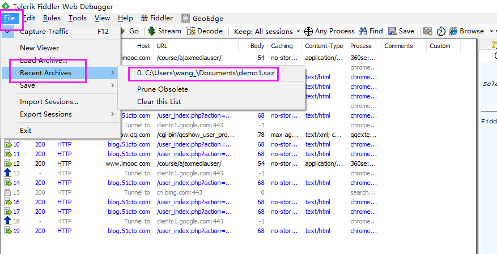Click the Custom column header
This screenshot has width=497, height=254.
click(x=440, y=46)
